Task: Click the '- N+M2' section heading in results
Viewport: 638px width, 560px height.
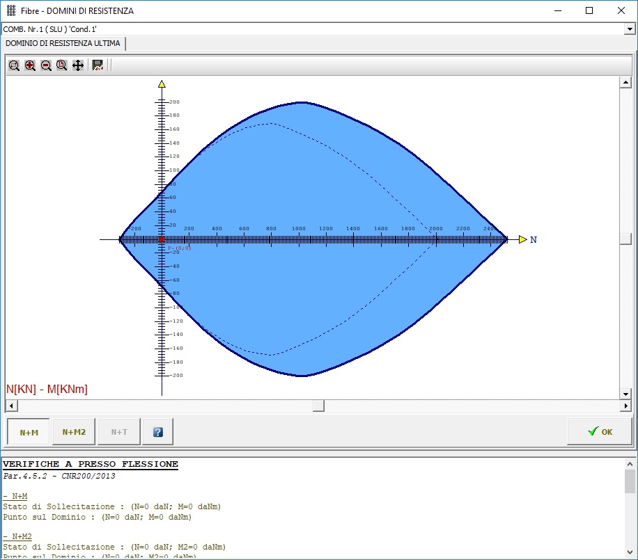Action: (x=17, y=536)
